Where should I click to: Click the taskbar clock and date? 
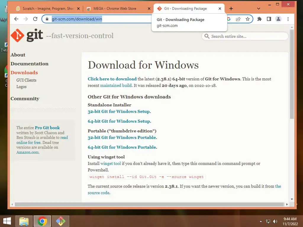tap(290, 221)
